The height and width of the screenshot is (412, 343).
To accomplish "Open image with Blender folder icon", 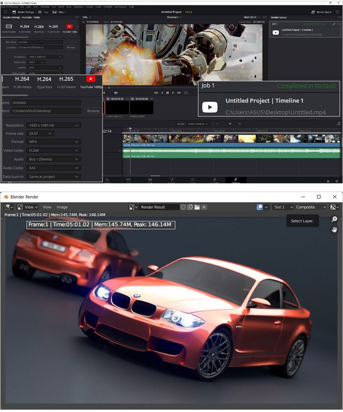I will click(197, 207).
